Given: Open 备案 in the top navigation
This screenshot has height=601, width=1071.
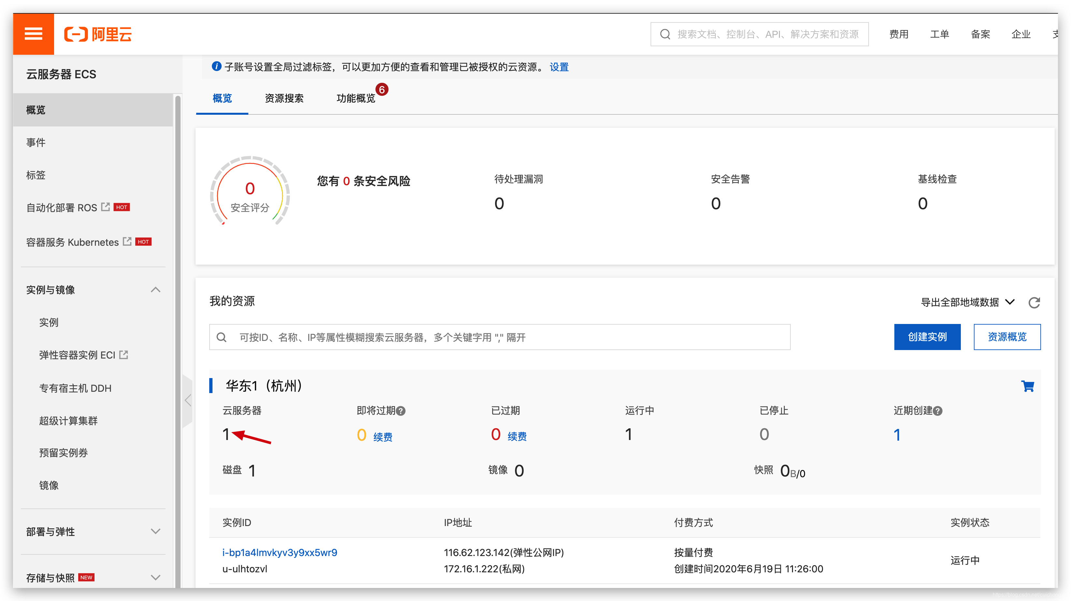Looking at the screenshot, I should [980, 34].
